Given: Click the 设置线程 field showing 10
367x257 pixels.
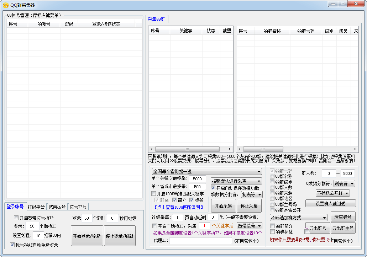Looking at the screenshot, I should (x=38, y=236).
